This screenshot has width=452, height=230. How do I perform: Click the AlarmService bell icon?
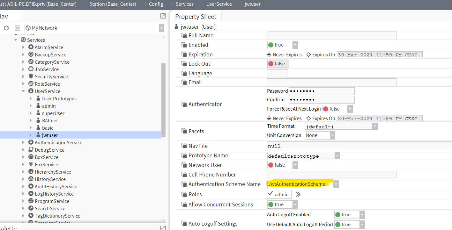pos(31,47)
